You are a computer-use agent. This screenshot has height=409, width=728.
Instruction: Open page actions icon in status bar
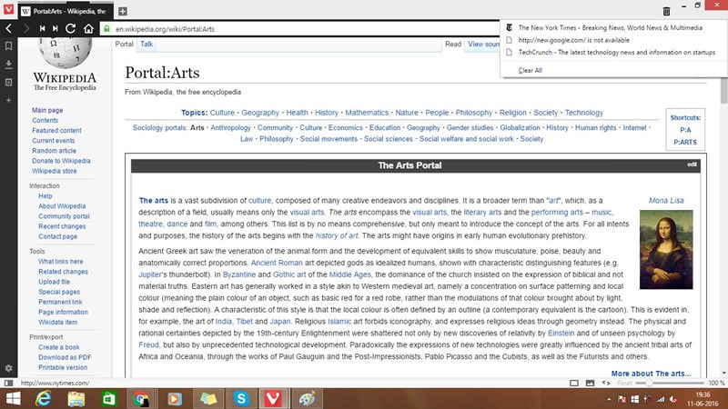[x=606, y=383]
